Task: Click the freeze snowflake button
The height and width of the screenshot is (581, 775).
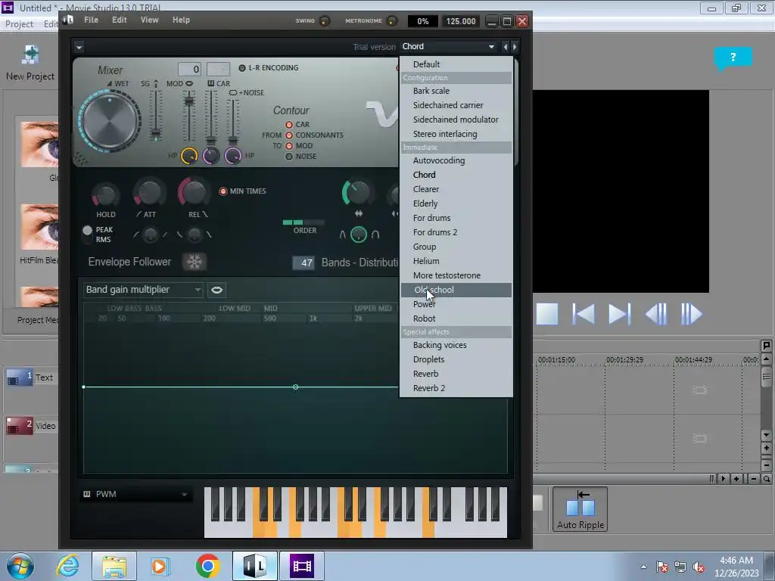Action: click(x=195, y=262)
